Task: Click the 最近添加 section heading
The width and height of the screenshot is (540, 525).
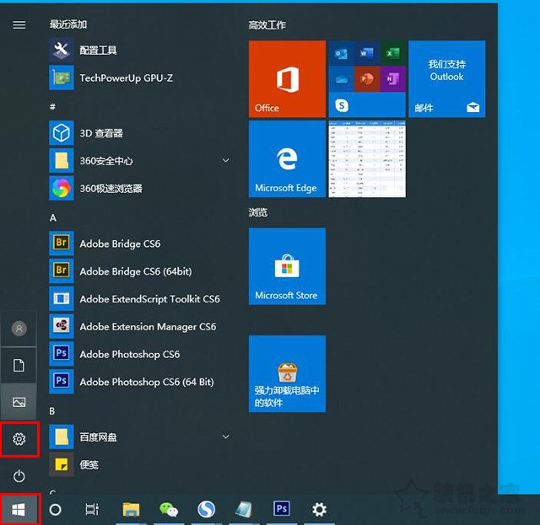Action: [x=68, y=24]
